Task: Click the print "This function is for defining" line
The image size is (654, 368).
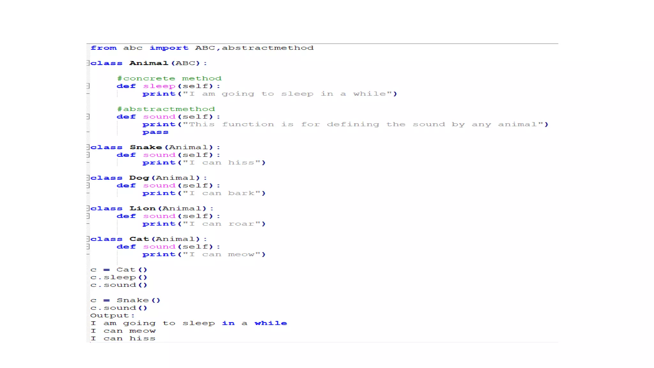Action: (346, 125)
